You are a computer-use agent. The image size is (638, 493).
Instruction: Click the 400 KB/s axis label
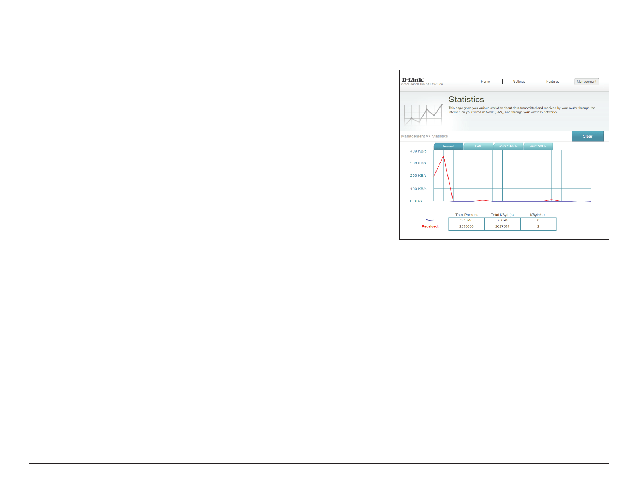(x=418, y=151)
